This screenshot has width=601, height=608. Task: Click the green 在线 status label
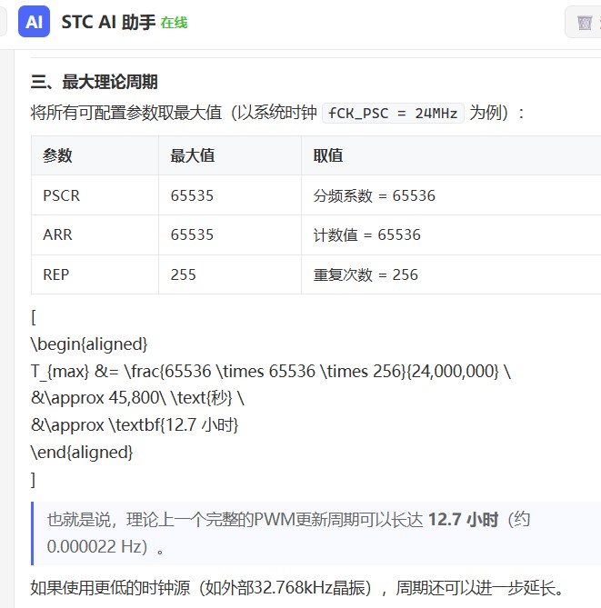point(175,23)
